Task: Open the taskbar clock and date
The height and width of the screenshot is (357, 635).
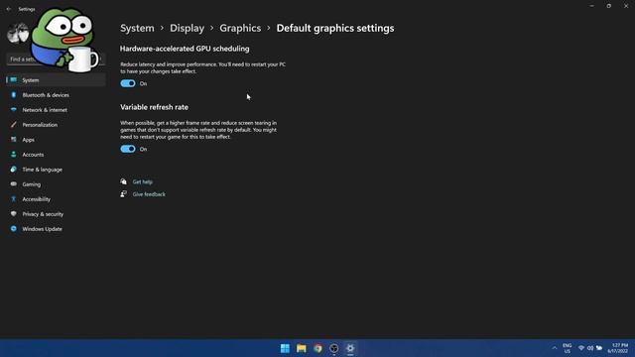Action: 618,348
